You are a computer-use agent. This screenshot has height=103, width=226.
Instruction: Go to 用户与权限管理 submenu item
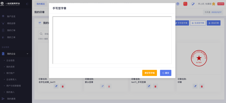point(14,86)
